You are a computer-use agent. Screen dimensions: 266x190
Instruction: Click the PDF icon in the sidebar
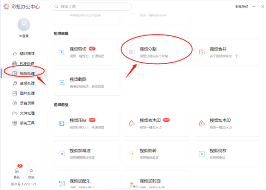15,63
